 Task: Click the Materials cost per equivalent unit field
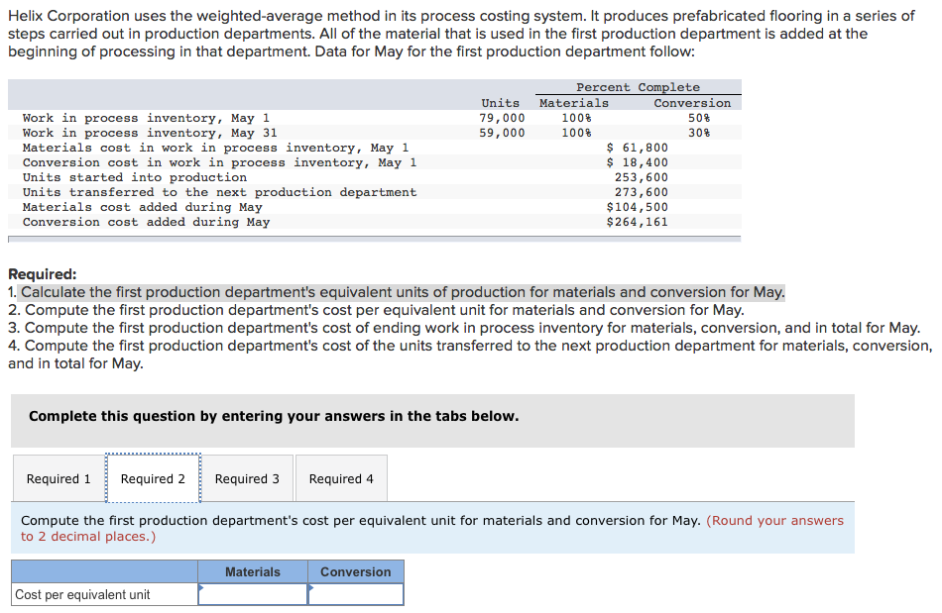[253, 594]
